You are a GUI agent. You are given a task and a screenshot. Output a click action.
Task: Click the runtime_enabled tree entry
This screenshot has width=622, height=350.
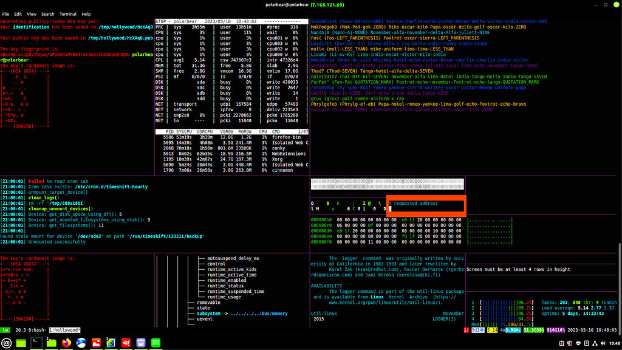tap(227, 280)
